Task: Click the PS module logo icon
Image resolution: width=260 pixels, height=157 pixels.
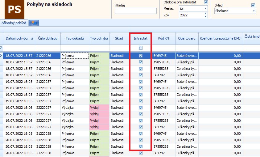Action: [14, 9]
